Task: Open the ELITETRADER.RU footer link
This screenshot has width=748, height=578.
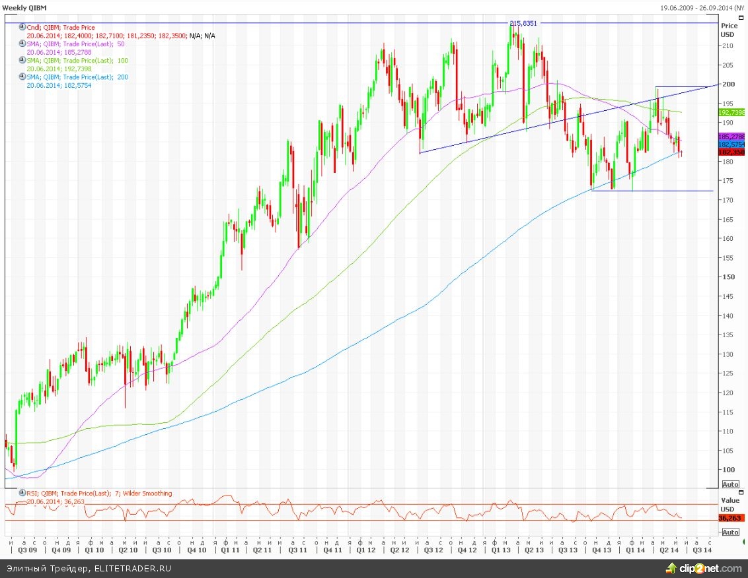Action: click(x=133, y=569)
